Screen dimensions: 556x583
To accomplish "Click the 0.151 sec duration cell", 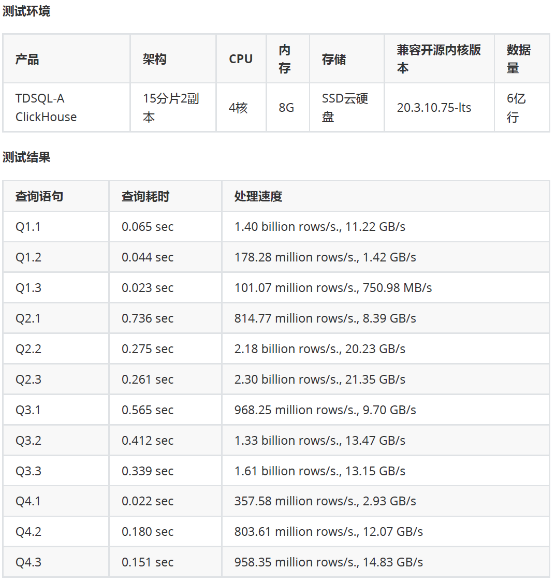I will tap(165, 562).
